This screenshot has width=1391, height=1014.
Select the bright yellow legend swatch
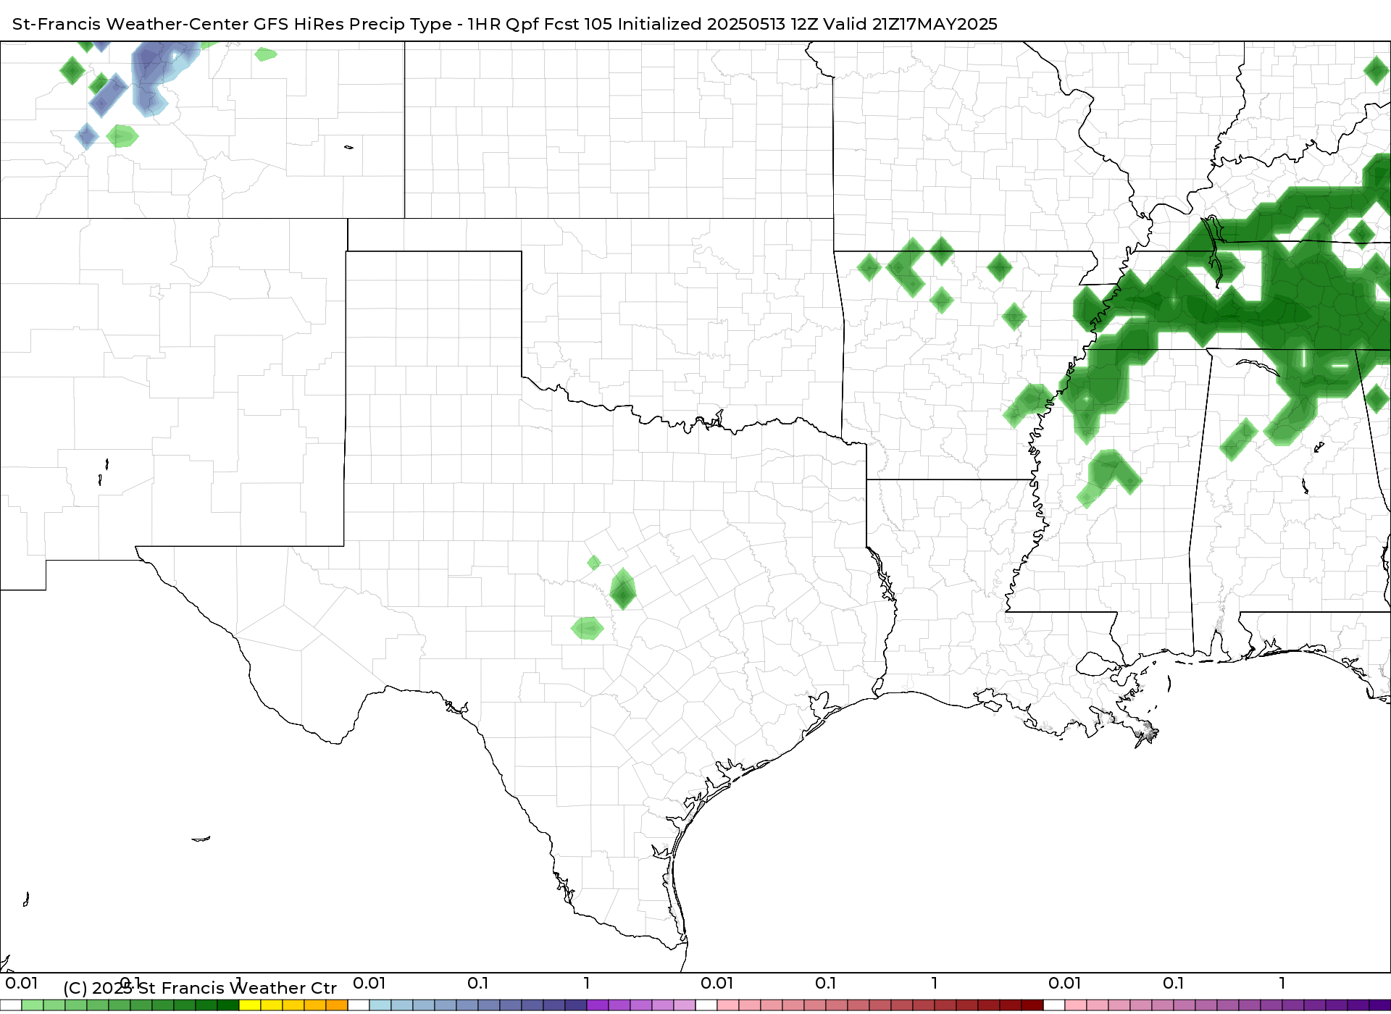click(250, 1005)
